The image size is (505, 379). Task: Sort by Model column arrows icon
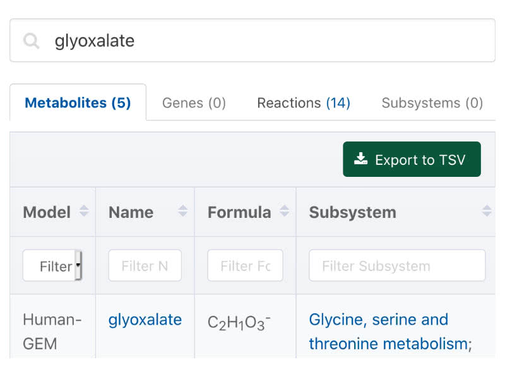pos(84,212)
